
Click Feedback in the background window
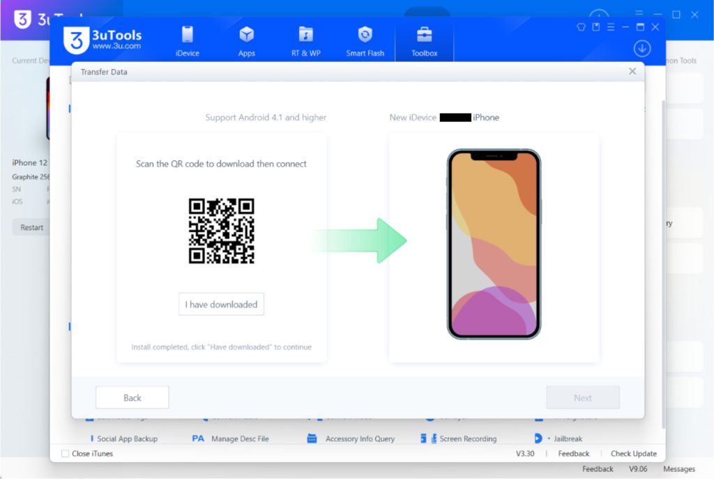pos(598,469)
